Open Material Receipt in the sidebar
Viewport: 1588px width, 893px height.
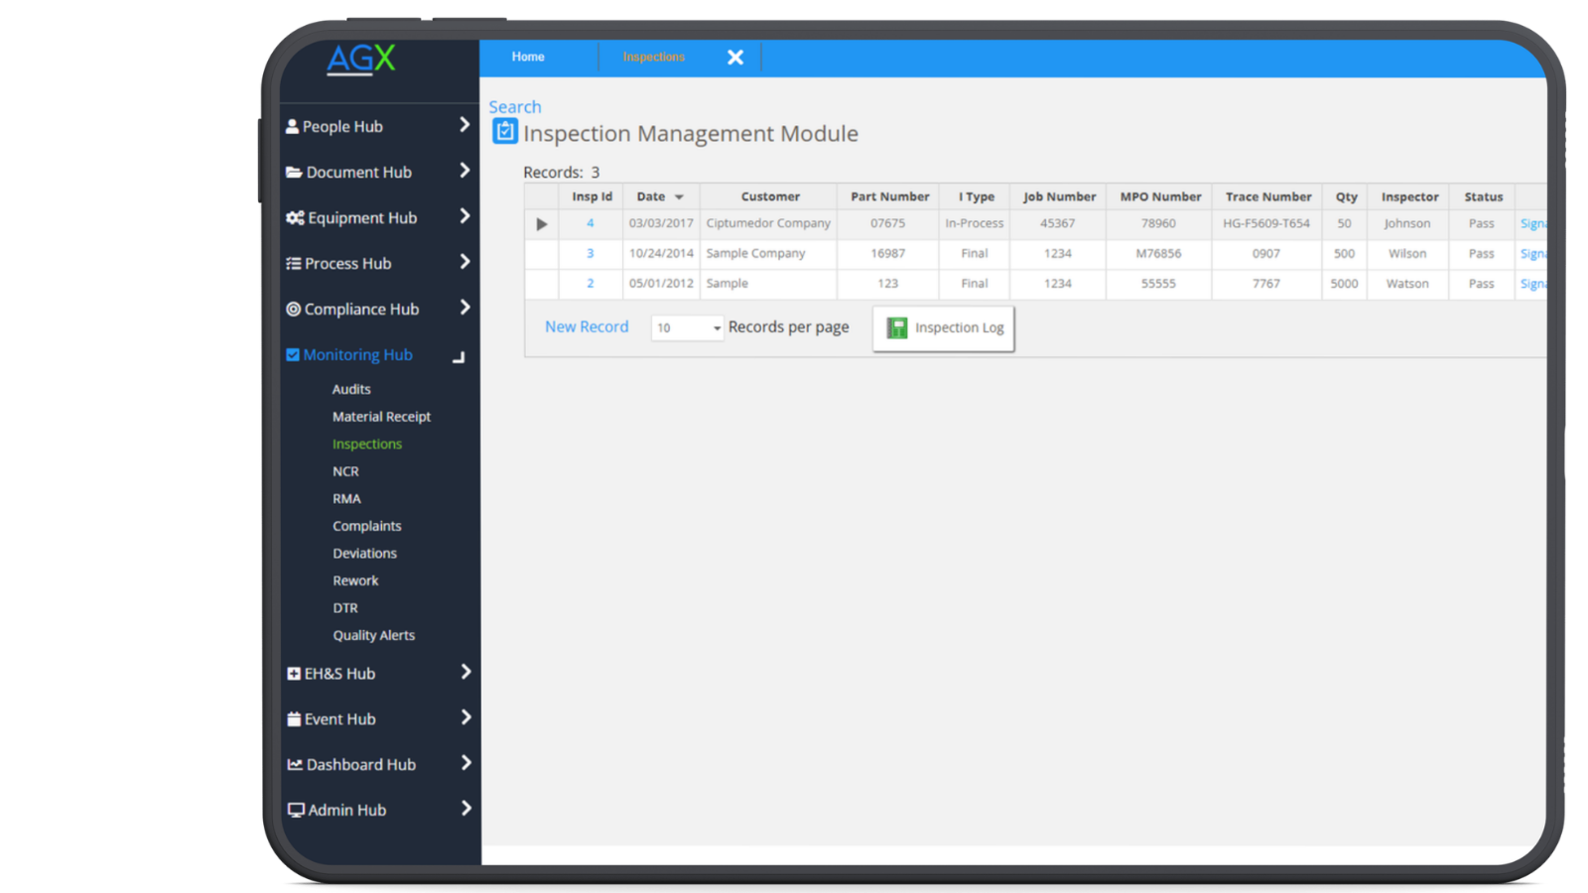point(381,417)
